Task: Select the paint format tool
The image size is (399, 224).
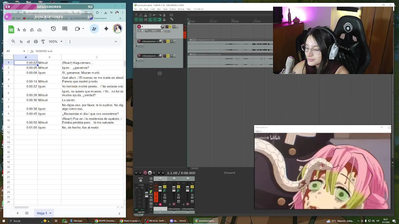Action: 43,41
